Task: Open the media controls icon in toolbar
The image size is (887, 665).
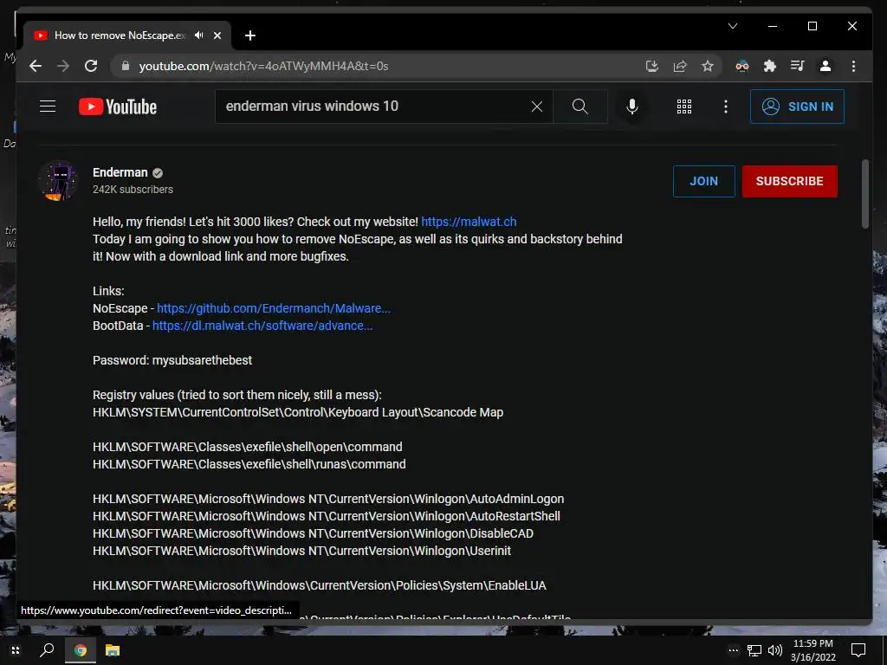Action: [798, 66]
